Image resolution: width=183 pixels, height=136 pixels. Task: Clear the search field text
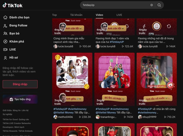152,5
